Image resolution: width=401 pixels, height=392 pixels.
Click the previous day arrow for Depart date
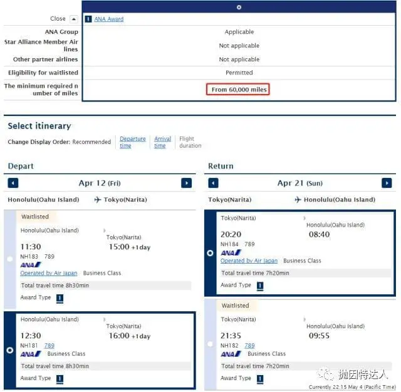[13, 183]
